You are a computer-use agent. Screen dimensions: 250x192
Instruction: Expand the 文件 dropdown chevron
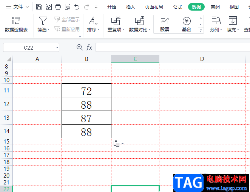pos(28,7)
